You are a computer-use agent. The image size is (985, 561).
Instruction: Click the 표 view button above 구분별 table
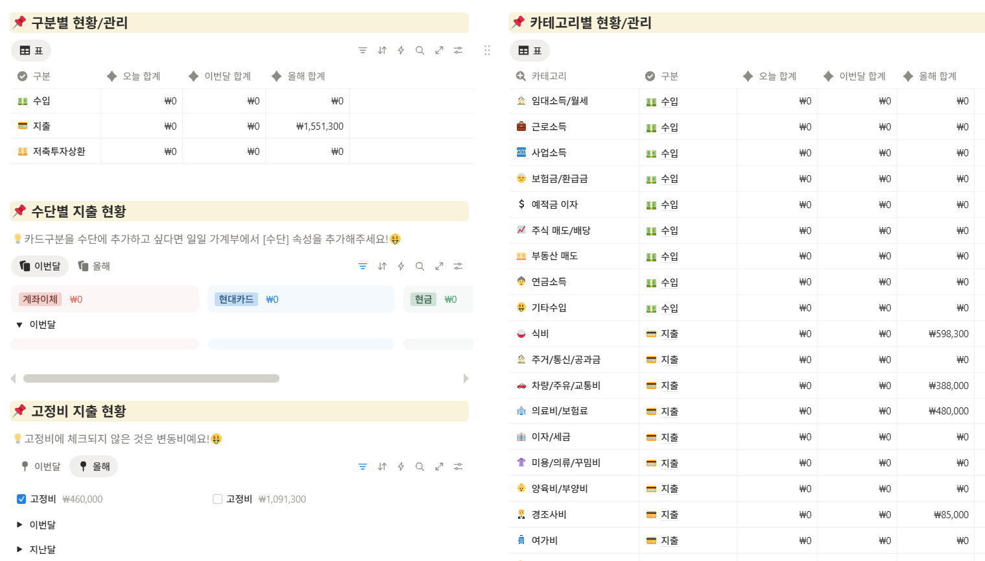tap(30, 50)
